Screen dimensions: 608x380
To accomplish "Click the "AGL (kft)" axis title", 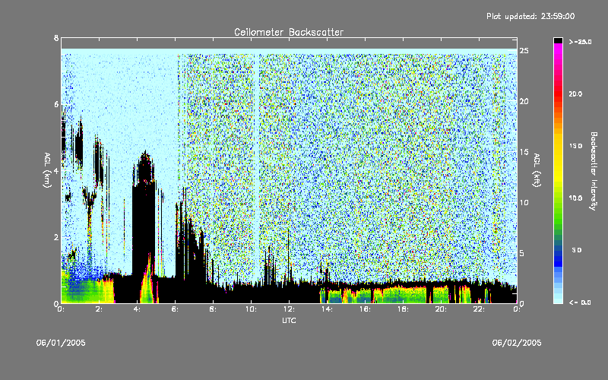I will (537, 170).
